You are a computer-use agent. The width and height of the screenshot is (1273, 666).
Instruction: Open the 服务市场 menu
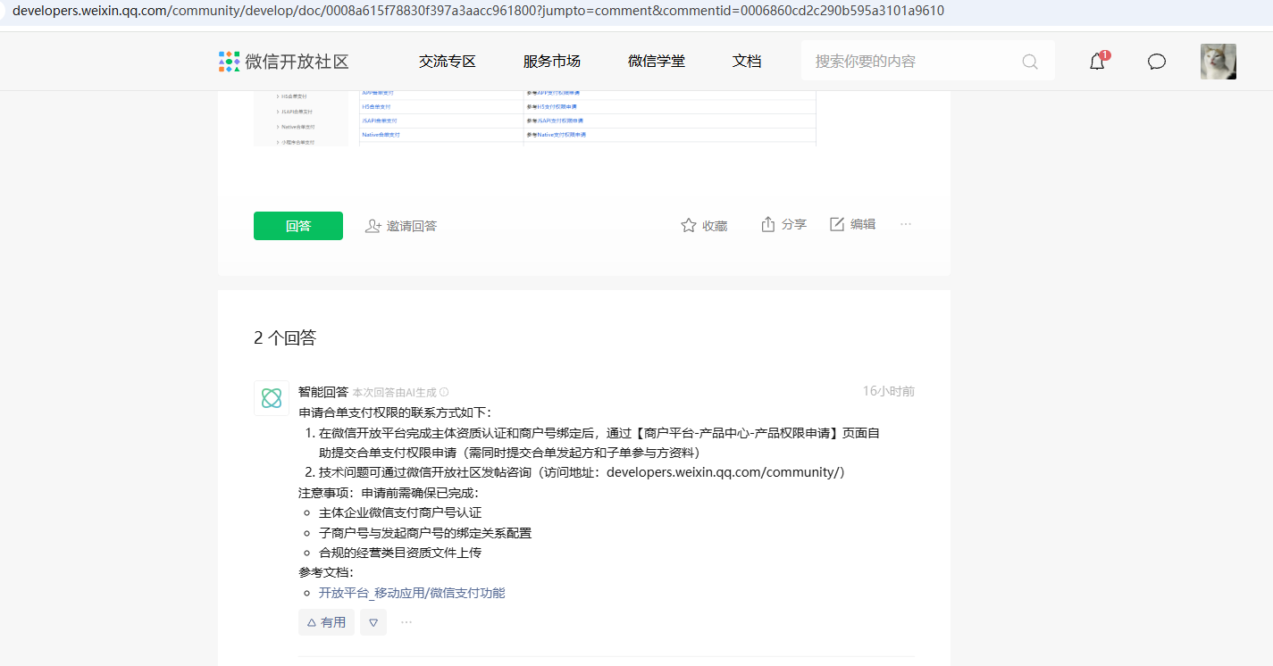click(x=552, y=62)
